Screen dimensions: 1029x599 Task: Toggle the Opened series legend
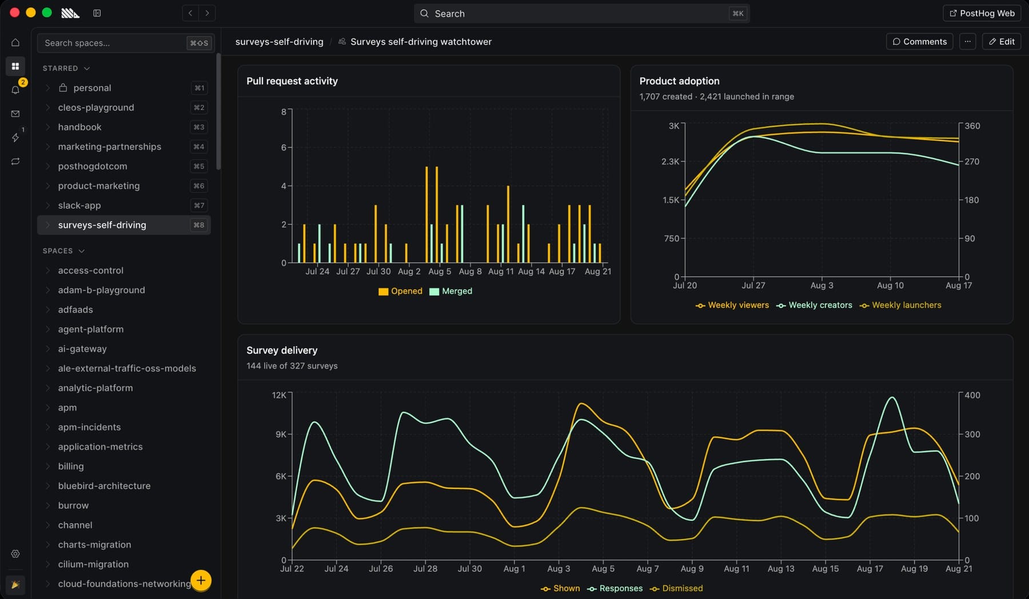[400, 291]
